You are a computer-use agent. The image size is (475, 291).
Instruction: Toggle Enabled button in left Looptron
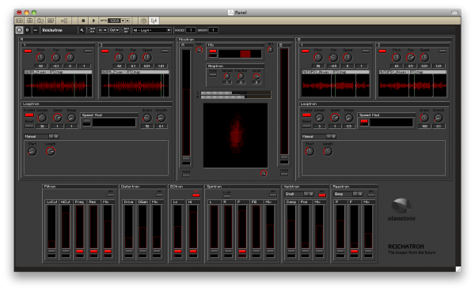pos(29,115)
